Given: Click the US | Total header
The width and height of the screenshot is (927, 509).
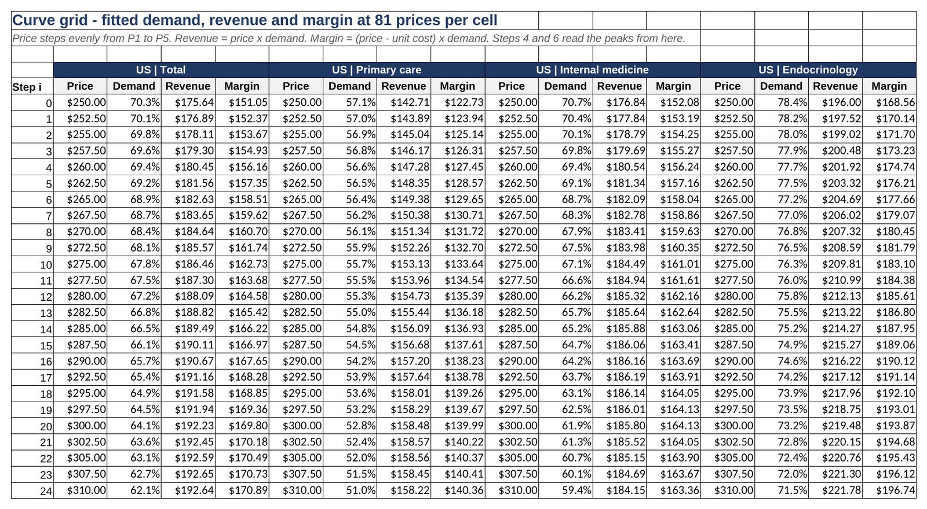Looking at the screenshot, I should point(161,70).
